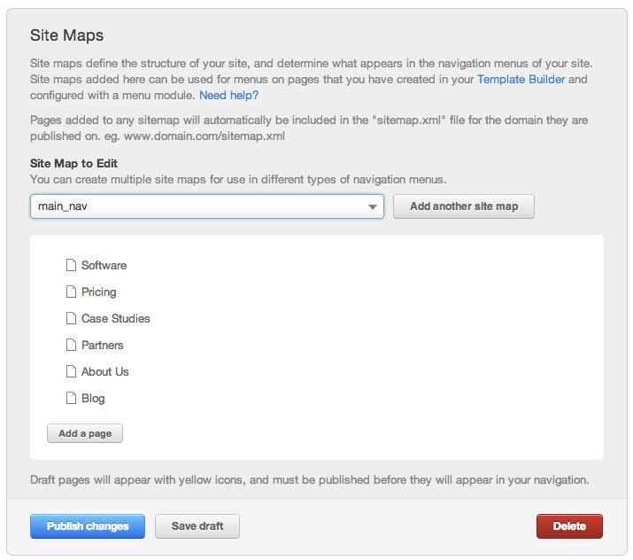Click the page icon next to About Us
Screen dimensions: 633x560
coord(72,371)
